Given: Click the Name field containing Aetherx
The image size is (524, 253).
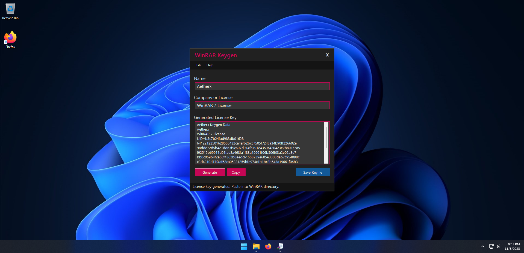Looking at the screenshot, I should 262,86.
